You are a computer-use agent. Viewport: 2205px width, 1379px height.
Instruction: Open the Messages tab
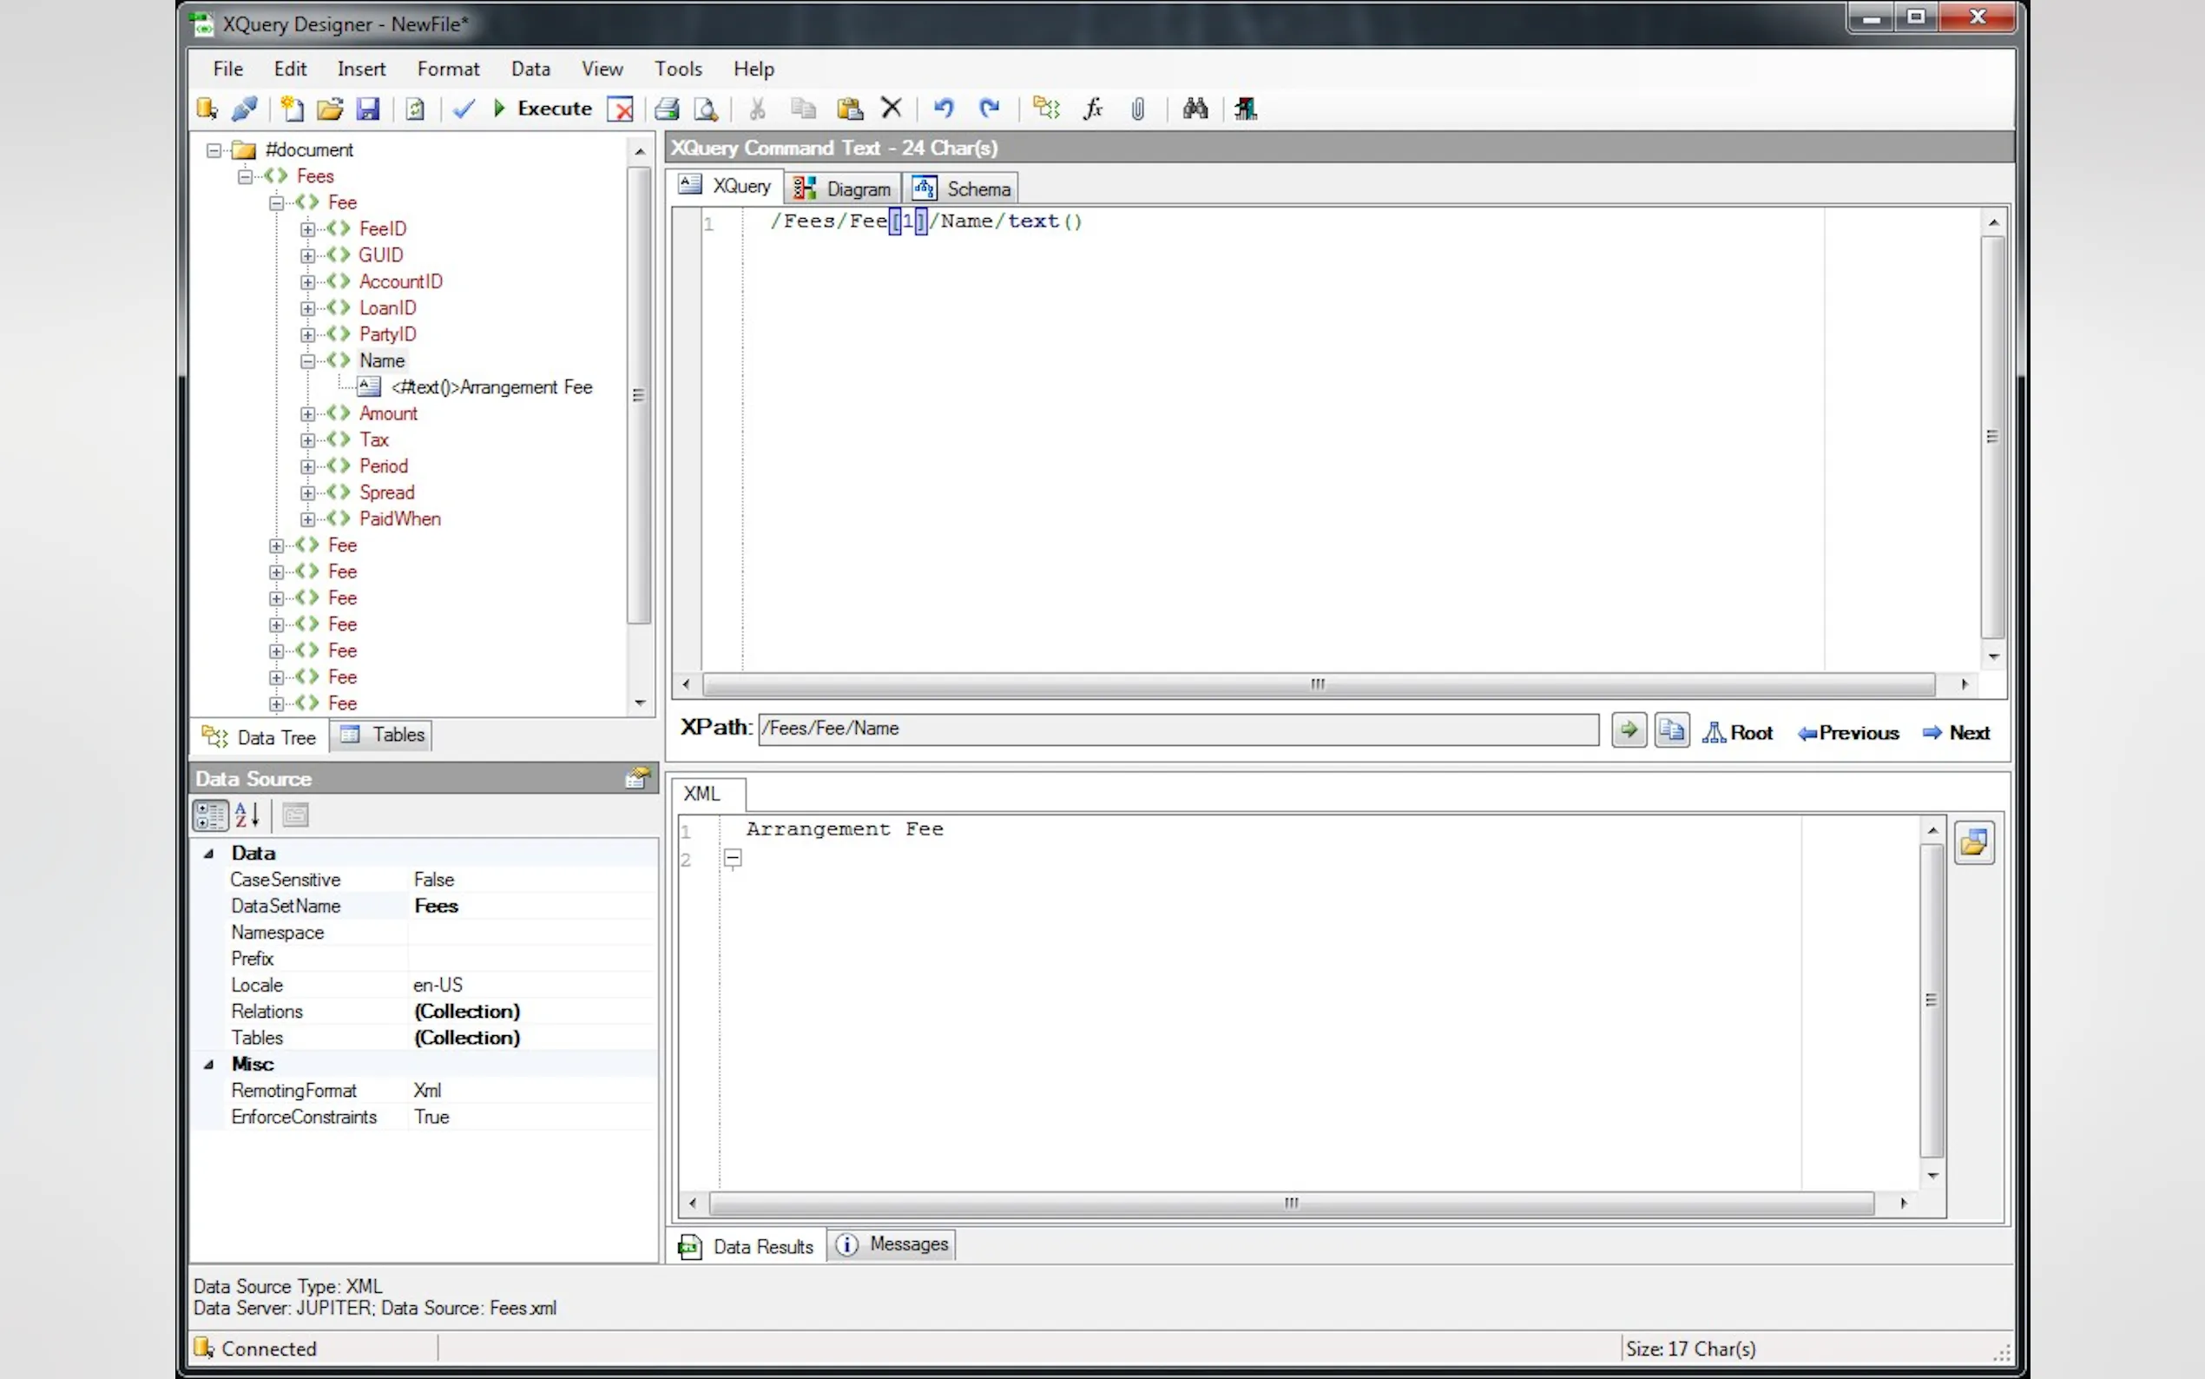tap(892, 1245)
